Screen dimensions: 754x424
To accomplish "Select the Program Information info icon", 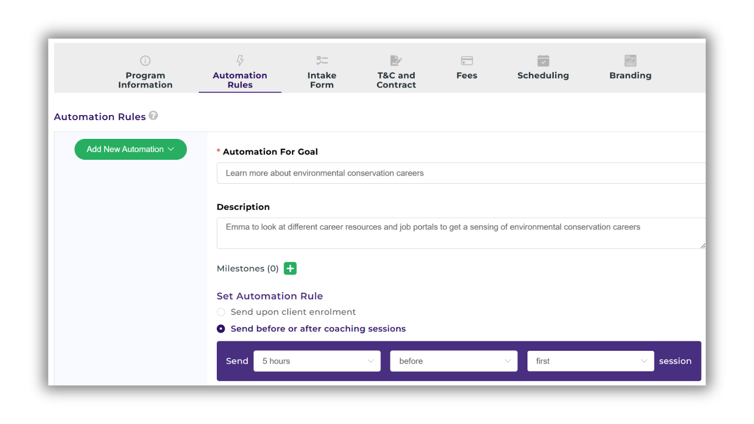I will [145, 60].
